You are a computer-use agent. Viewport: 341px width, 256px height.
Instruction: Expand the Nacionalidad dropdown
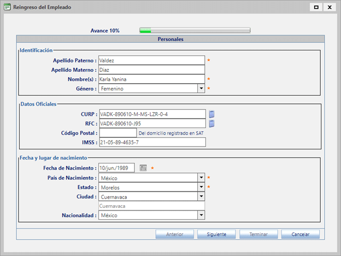click(x=201, y=216)
